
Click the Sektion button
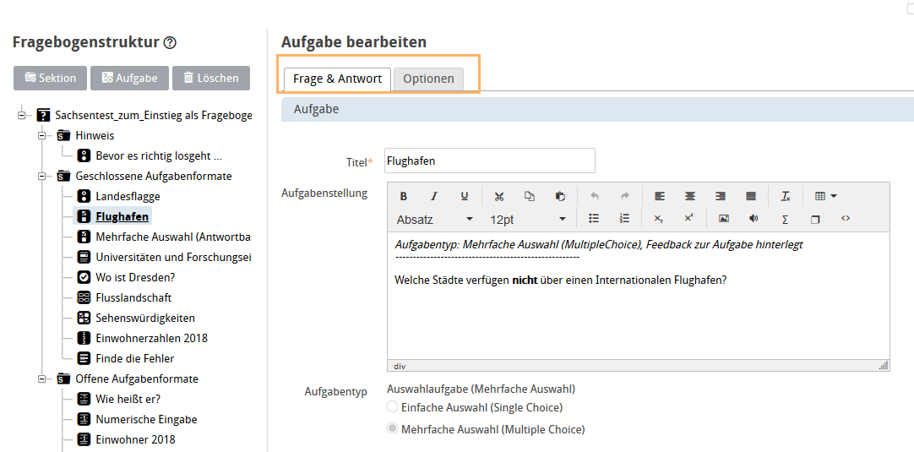click(x=50, y=78)
